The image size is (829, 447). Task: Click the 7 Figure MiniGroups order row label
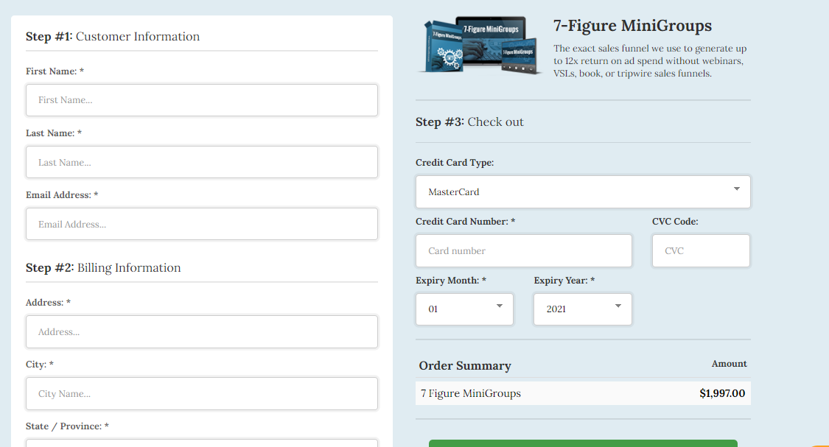pos(471,394)
